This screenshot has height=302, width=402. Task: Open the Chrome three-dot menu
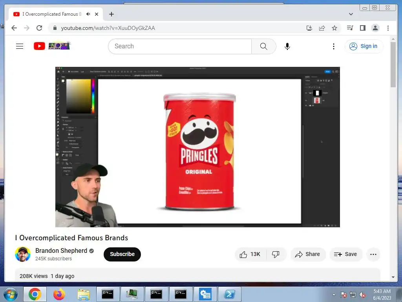[388, 28]
